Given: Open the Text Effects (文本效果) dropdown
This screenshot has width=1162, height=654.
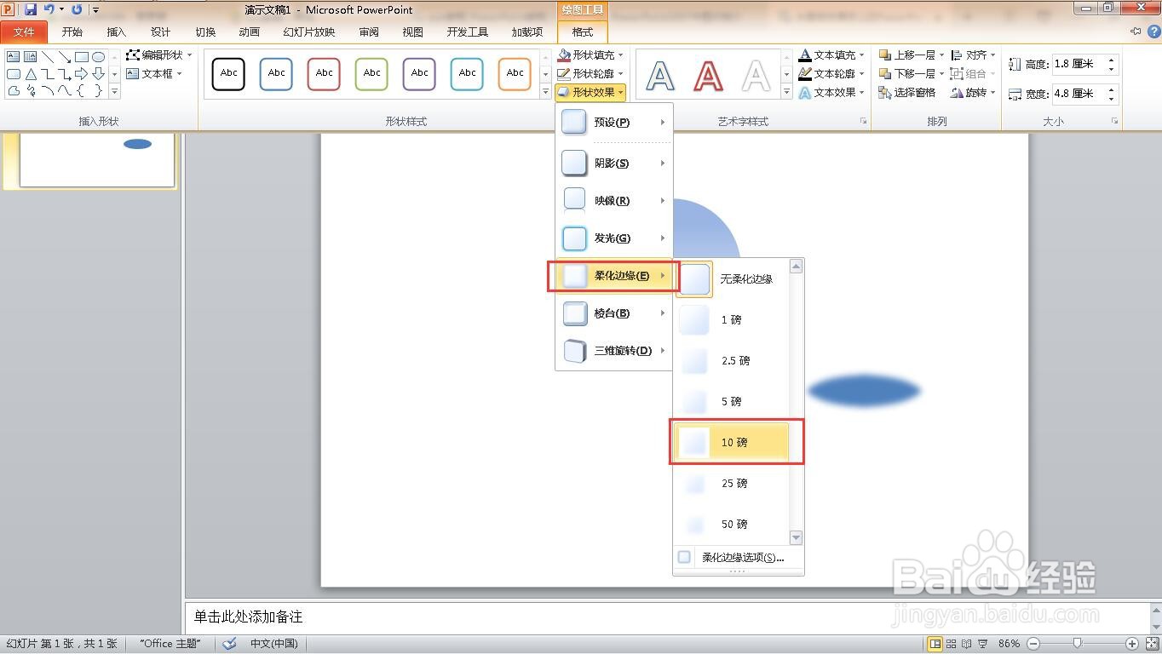Looking at the screenshot, I should click(831, 92).
